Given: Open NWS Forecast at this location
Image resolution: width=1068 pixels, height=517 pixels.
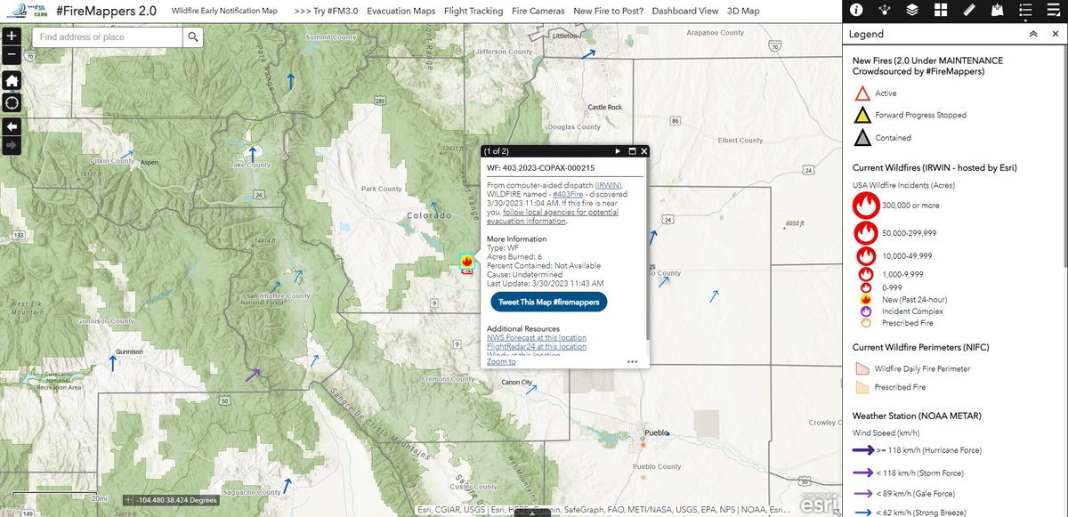Looking at the screenshot, I should (537, 338).
